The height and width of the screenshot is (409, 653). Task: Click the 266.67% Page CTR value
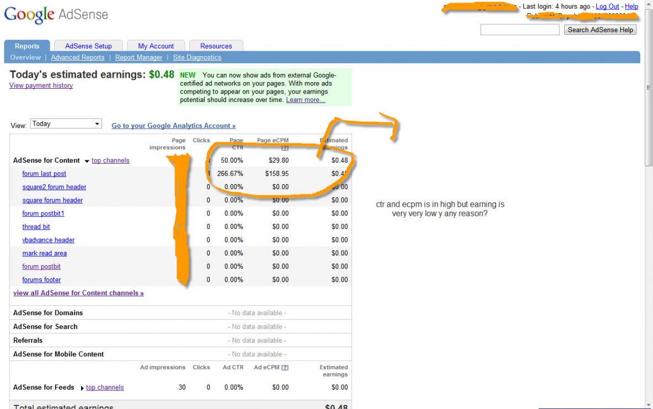point(230,174)
